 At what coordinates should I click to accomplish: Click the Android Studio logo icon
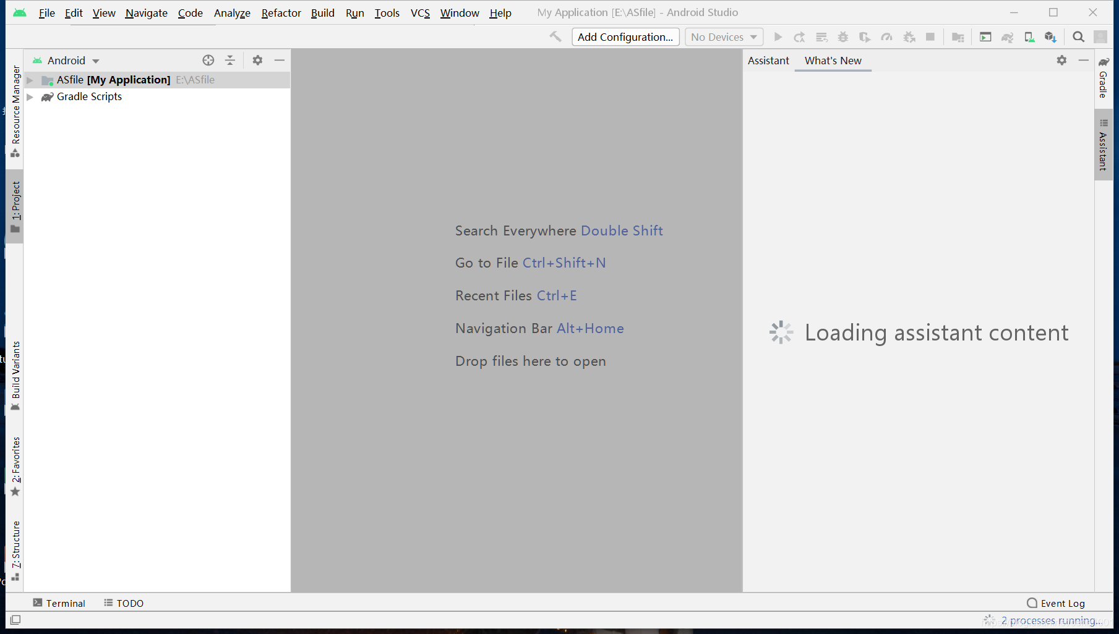point(20,12)
